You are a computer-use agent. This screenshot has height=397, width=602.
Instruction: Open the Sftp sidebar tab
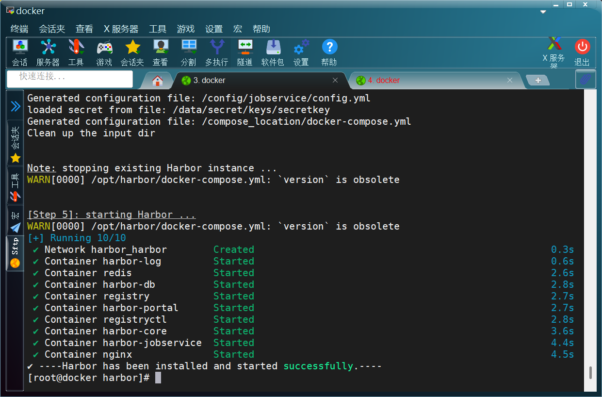(15, 253)
